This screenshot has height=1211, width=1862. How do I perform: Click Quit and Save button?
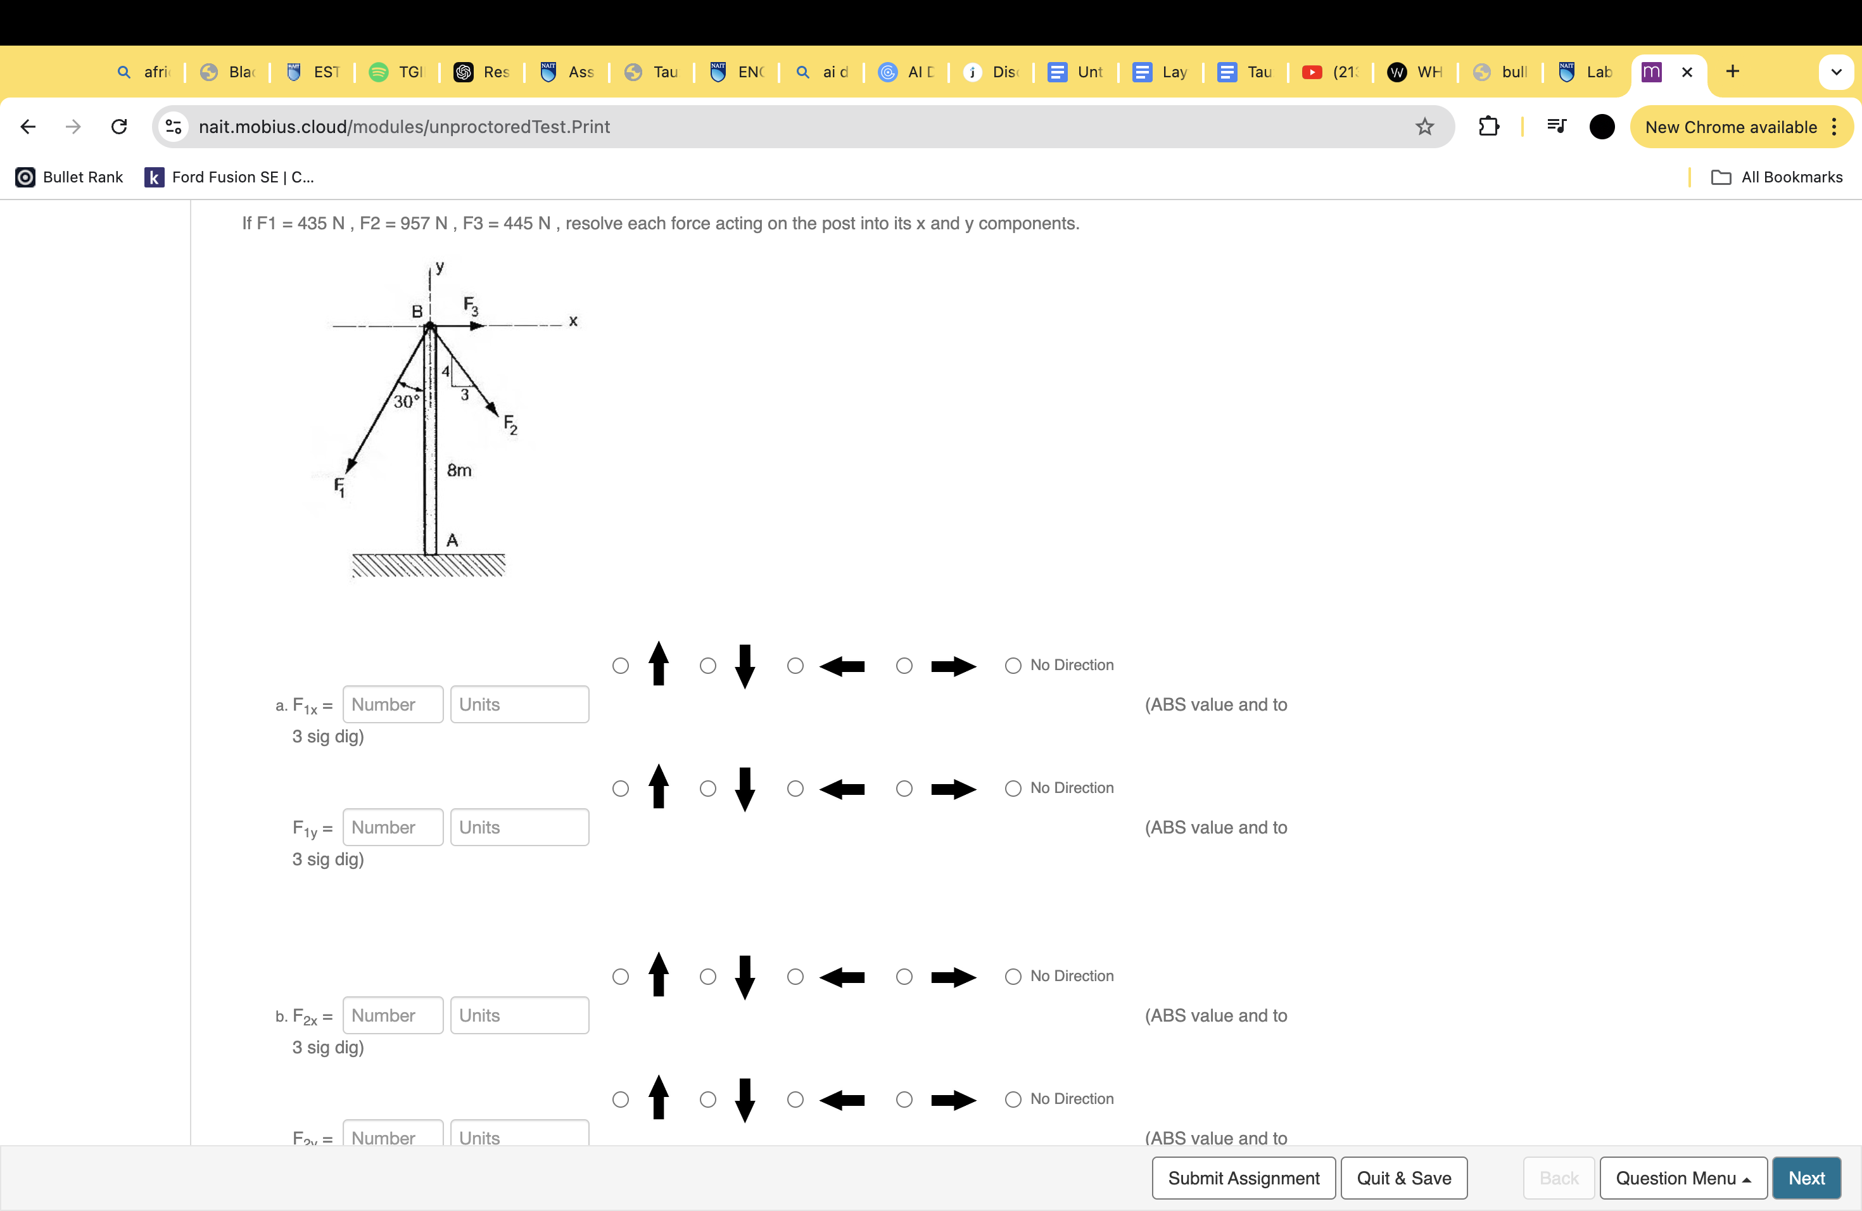1403,1176
